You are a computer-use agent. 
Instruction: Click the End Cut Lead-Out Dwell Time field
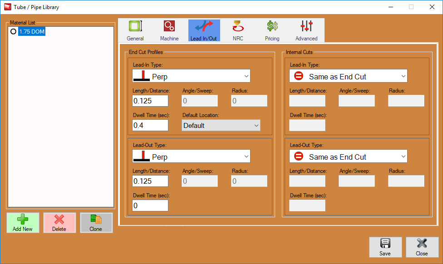(150, 205)
